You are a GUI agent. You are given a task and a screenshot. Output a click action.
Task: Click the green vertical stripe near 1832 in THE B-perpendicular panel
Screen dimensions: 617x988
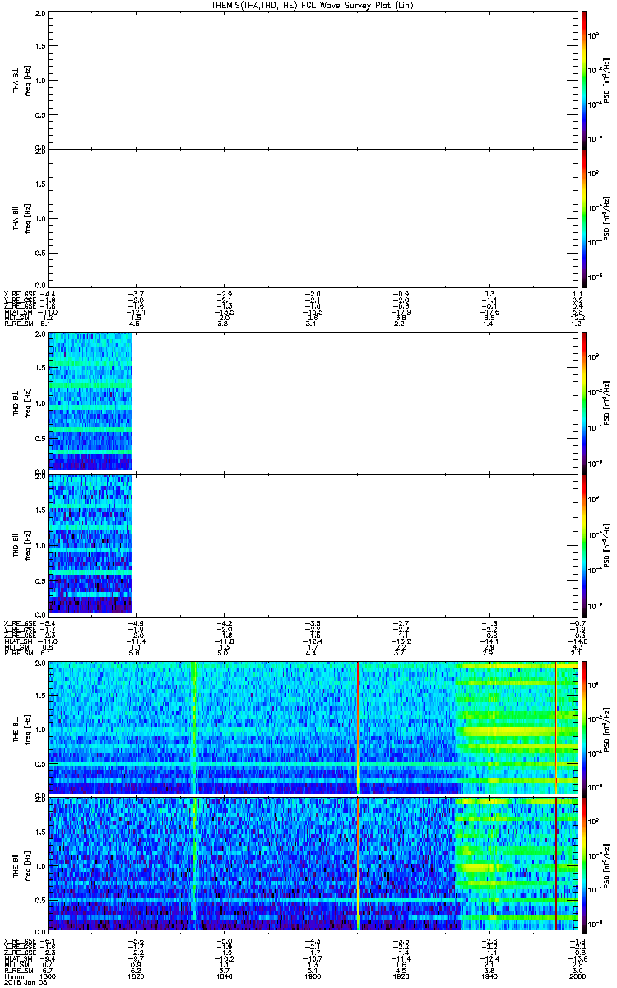(x=193, y=727)
